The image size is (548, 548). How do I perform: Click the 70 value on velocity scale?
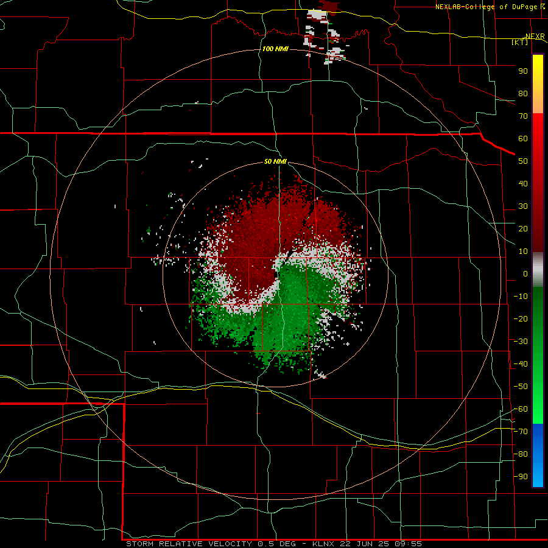click(523, 116)
